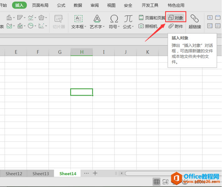Click the 公式 pi formula icon
The height and width of the screenshot is (187, 222).
coord(128,19)
